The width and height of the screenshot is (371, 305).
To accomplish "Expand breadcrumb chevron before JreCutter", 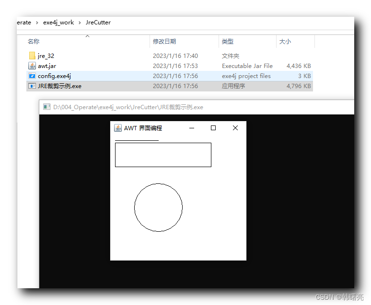I will tap(80, 23).
